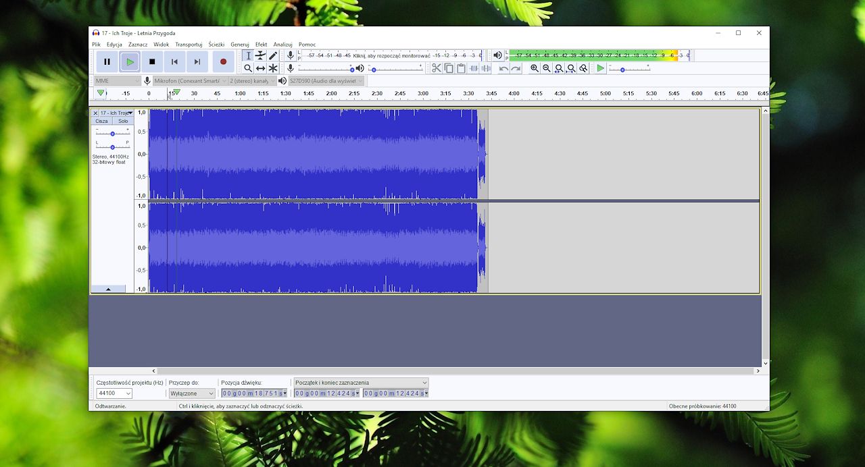Click the Zoom In toolbar icon

click(x=535, y=68)
